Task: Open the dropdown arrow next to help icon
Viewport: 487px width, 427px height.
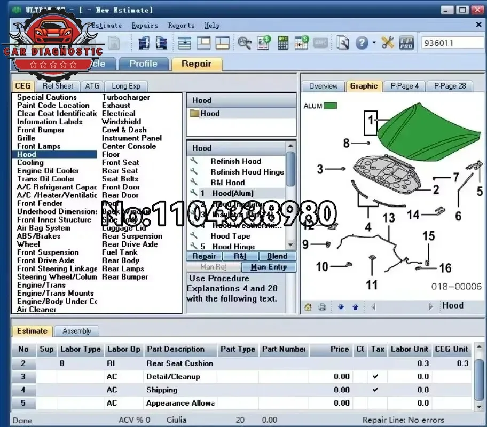Action: [374, 43]
